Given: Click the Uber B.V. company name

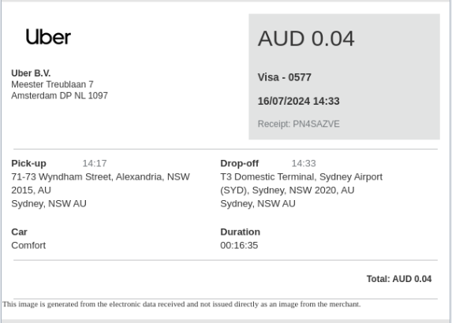Looking at the screenshot, I should coord(31,73).
